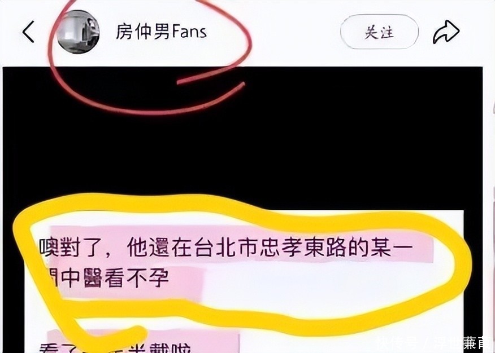495x353 pixels.
Task: Open the 房仲男Fans username link
Action: tap(161, 32)
